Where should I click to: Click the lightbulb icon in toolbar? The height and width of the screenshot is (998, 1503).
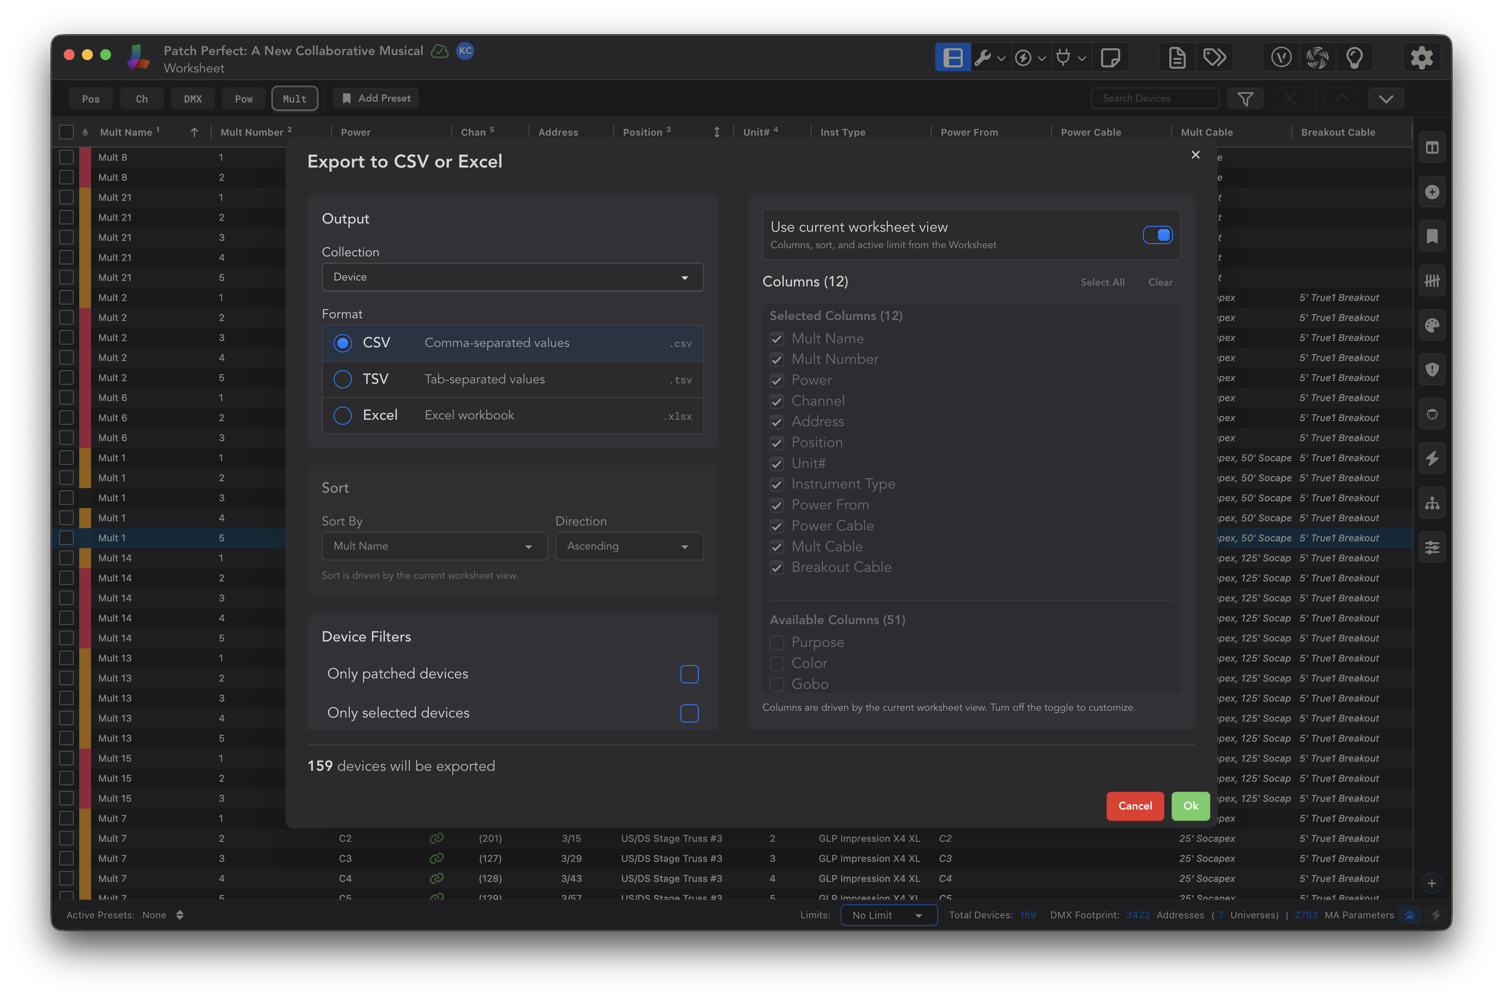(x=1355, y=58)
